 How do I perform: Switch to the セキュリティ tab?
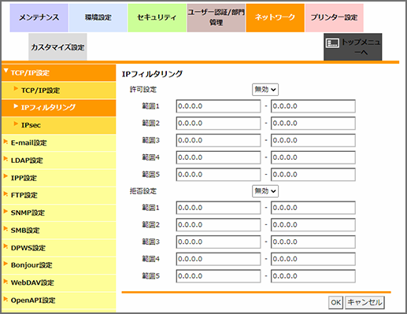[x=157, y=18]
